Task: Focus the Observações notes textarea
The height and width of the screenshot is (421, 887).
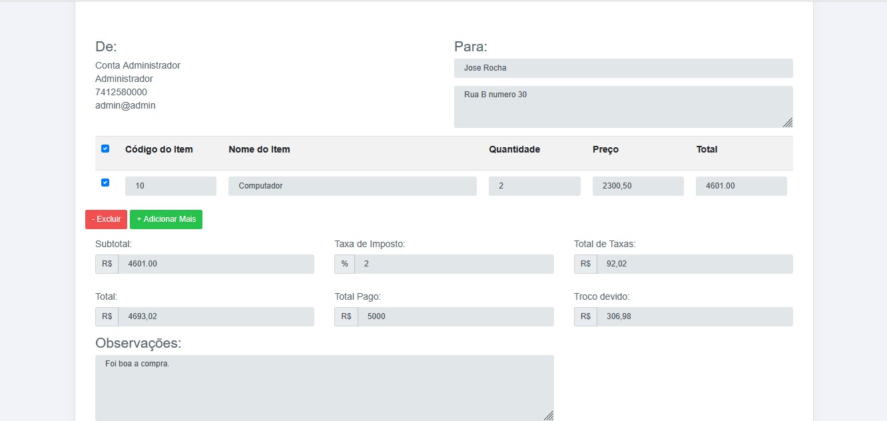Action: coord(324,388)
